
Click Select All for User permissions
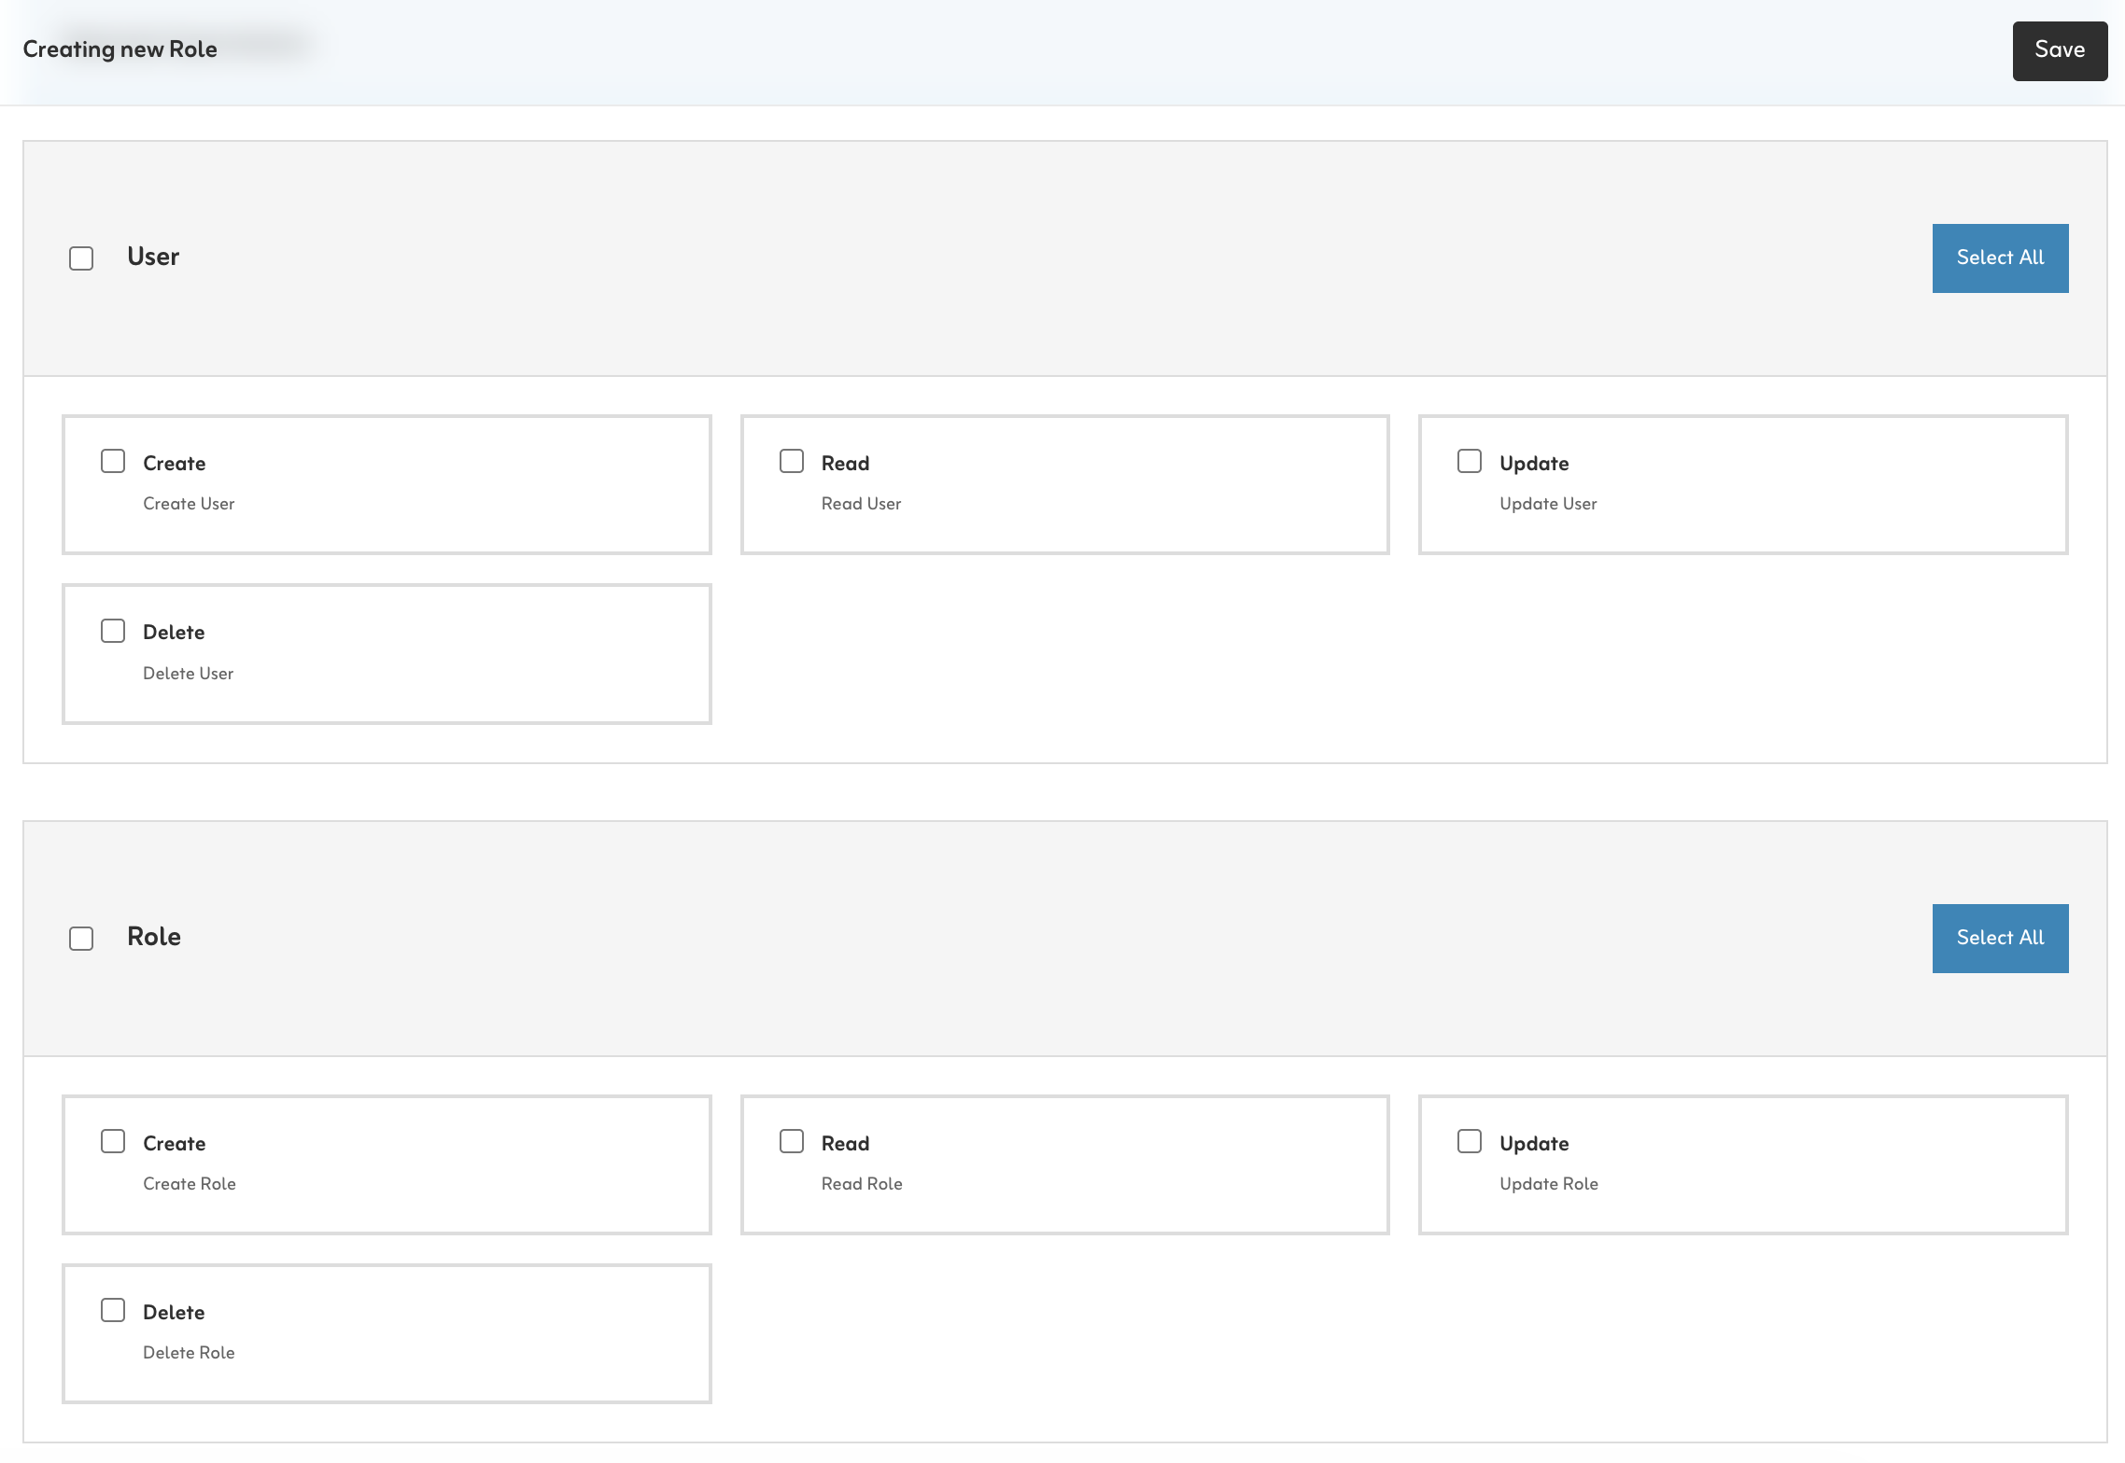pos(2000,258)
